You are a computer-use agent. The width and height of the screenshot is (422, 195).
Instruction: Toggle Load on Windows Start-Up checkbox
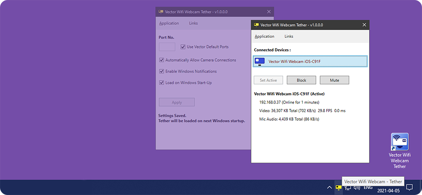pyautogui.click(x=162, y=83)
